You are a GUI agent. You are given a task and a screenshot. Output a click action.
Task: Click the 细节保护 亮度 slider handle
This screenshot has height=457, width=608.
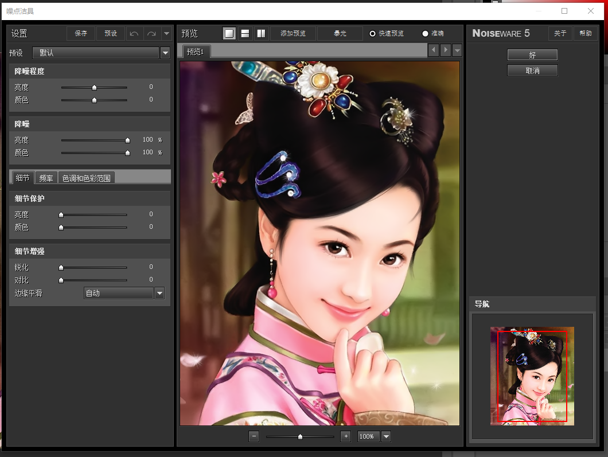point(61,215)
